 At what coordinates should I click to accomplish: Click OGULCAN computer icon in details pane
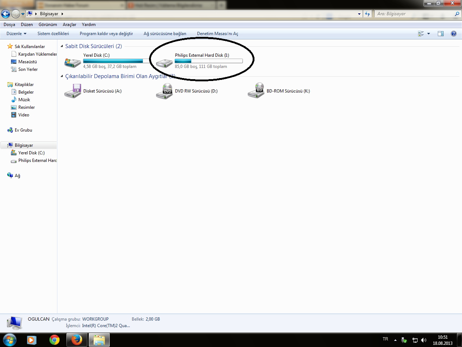15,322
